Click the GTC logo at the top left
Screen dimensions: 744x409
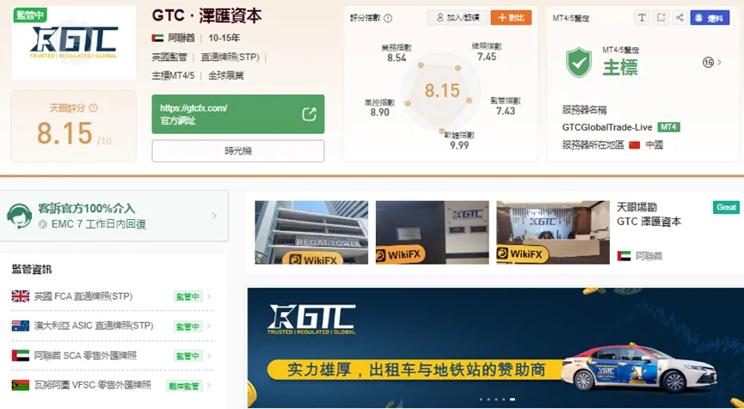(x=74, y=42)
